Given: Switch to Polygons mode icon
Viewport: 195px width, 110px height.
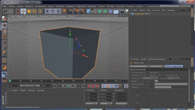Looking at the screenshot, I should [x=4, y=53].
